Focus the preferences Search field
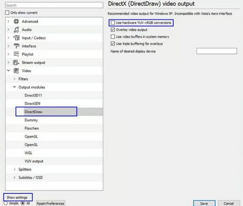Screen dimensions: 243x206 [54, 5]
